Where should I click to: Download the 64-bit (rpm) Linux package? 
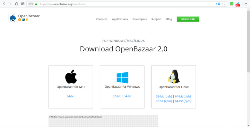(x=183, y=101)
